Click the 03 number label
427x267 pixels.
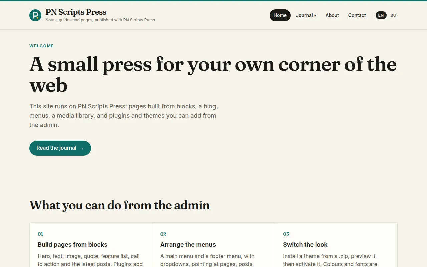[x=286, y=234]
